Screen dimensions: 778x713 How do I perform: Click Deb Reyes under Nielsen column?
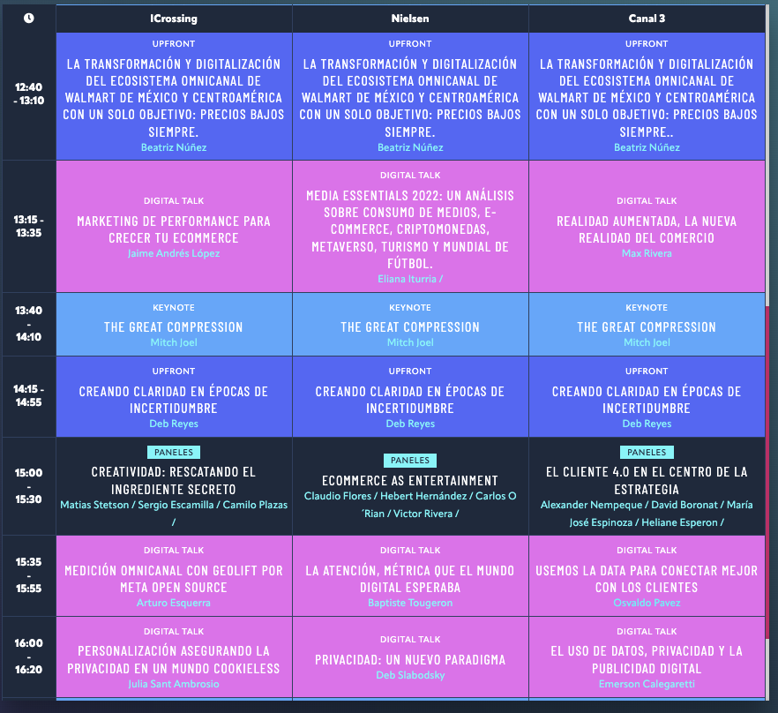coord(410,424)
